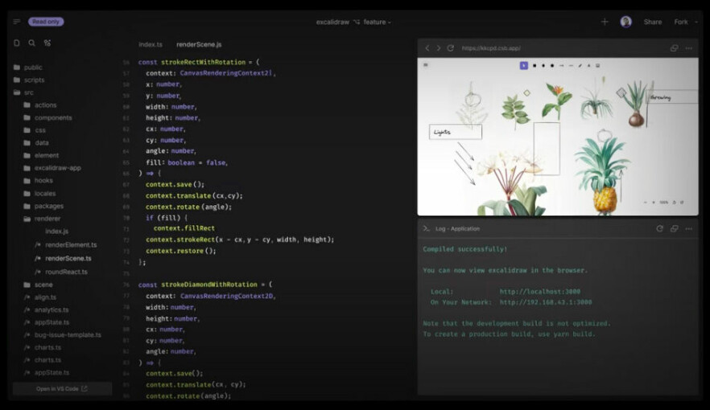The height and width of the screenshot is (410, 710).
Task: Expand the public folder
Action: [x=28, y=68]
